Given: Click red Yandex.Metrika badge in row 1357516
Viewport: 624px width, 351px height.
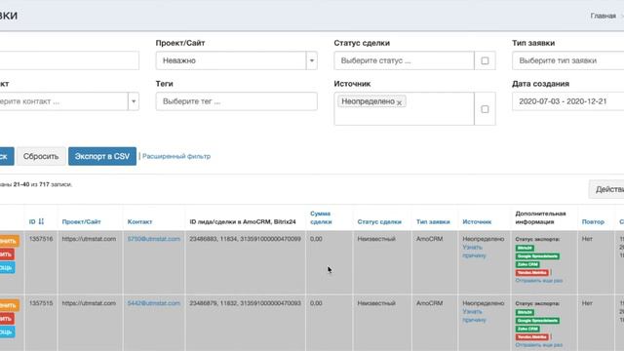Looking at the screenshot, I should pos(532,273).
